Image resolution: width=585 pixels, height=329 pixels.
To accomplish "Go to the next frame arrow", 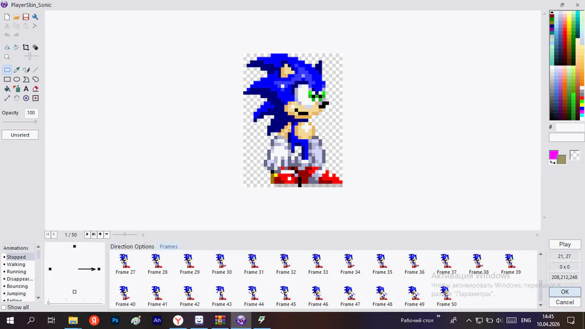I will [x=87, y=234].
